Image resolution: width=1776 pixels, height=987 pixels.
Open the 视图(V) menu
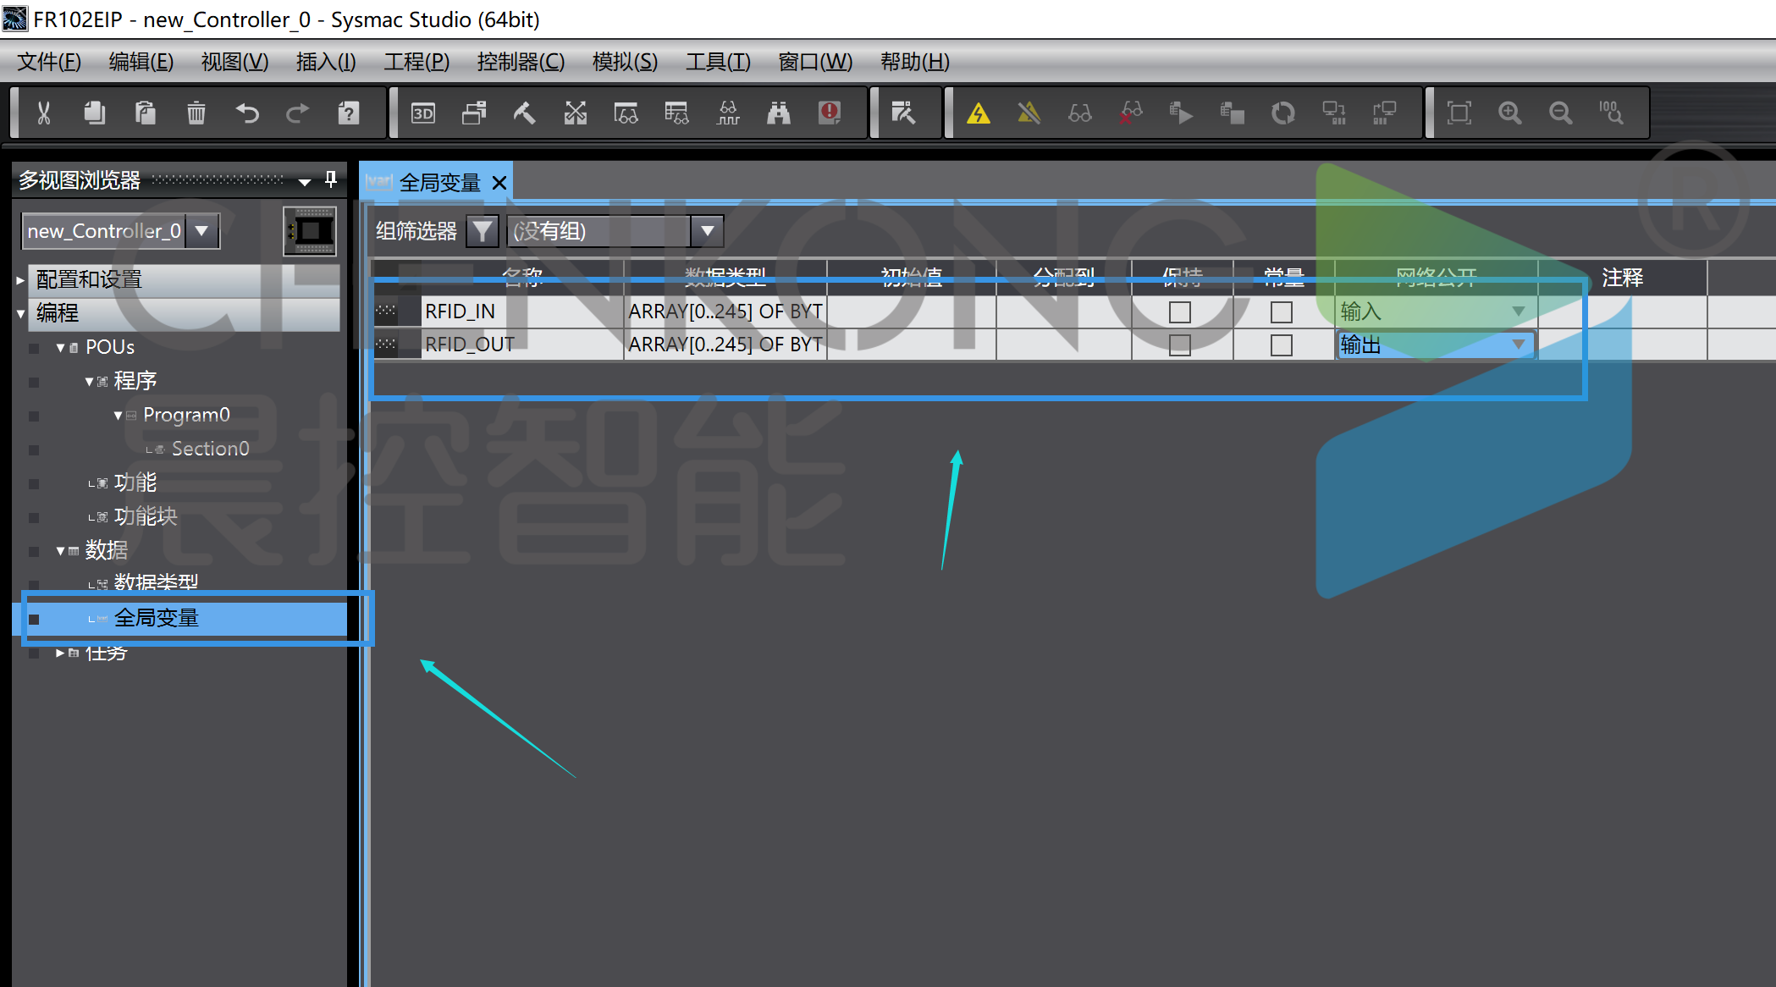click(x=234, y=62)
